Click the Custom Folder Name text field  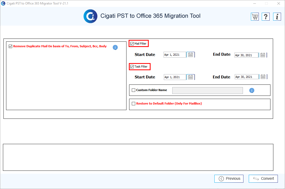point(207,91)
